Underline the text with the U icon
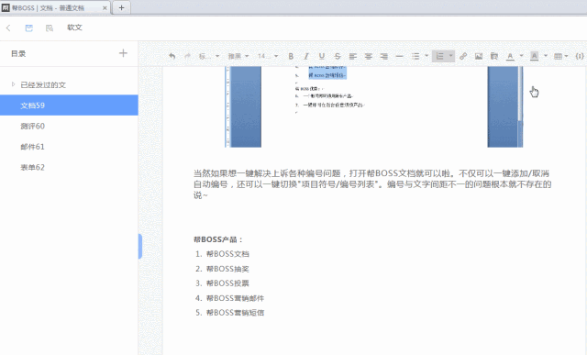Image resolution: width=587 pixels, height=355 pixels. click(322, 56)
